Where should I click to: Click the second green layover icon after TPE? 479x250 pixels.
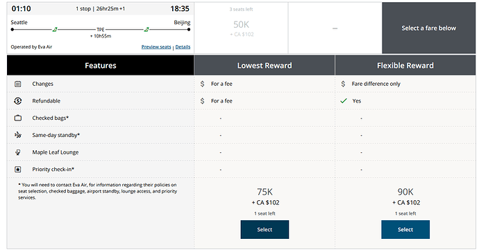point(146,30)
